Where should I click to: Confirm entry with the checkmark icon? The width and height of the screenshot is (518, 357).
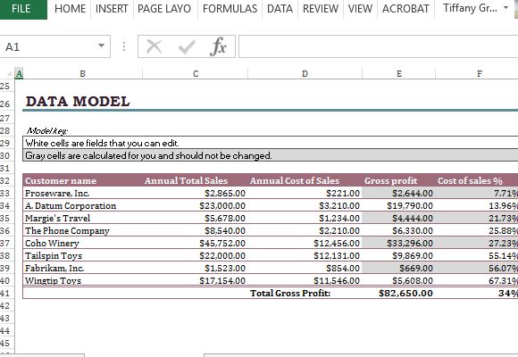[x=187, y=46]
